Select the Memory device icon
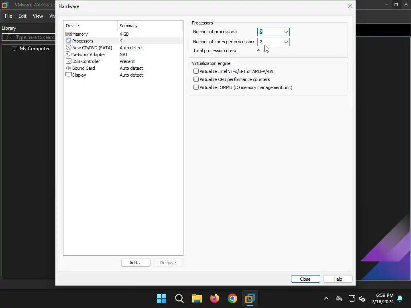Image resolution: width=411 pixels, height=308 pixels. (68, 34)
